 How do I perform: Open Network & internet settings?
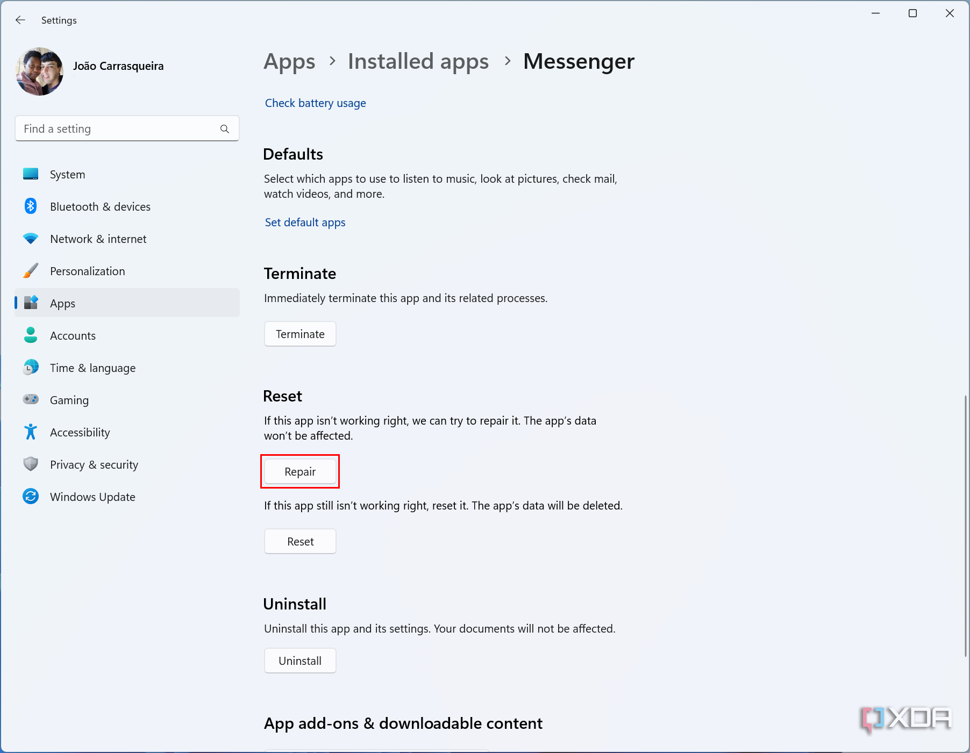98,239
